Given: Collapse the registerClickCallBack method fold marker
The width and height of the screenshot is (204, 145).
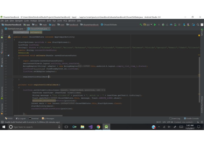Looking at the screenshot, I should (13, 87).
